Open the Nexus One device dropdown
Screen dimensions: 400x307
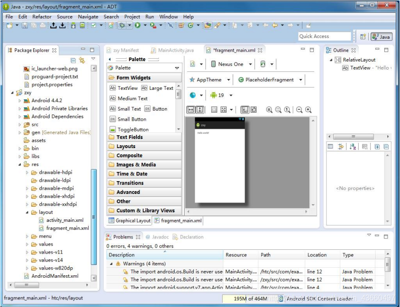(231, 64)
